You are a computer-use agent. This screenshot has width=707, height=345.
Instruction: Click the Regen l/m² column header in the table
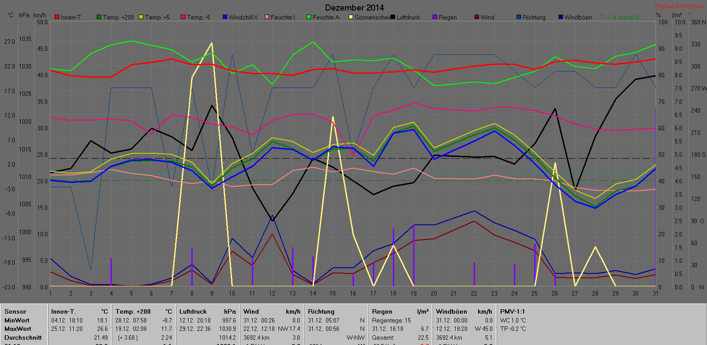pos(400,312)
